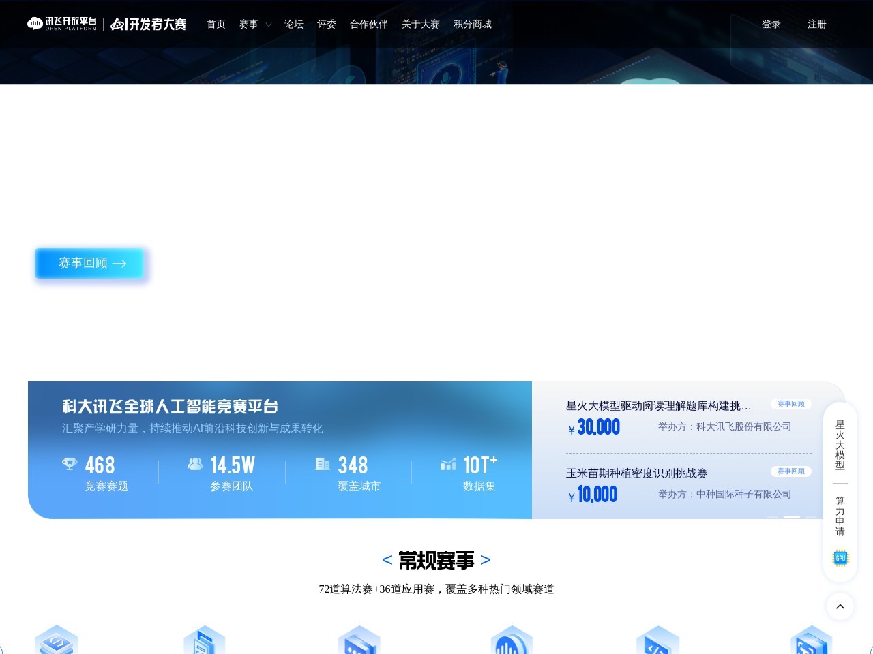The width and height of the screenshot is (873, 654).
Task: Click the audio waveform track icon at bottom
Action: pyautogui.click(x=512, y=640)
